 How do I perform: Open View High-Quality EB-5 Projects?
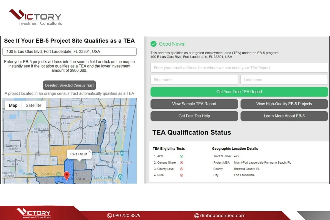tap(284, 104)
